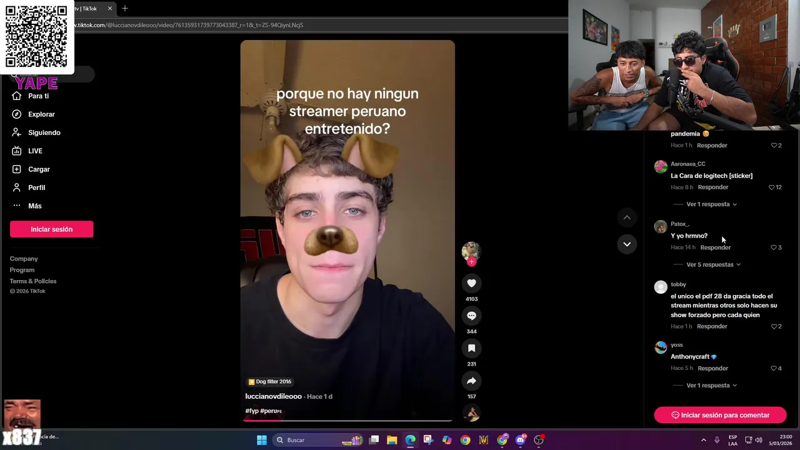The width and height of the screenshot is (800, 450).
Task: Like the video with heart icon
Action: pos(471,283)
